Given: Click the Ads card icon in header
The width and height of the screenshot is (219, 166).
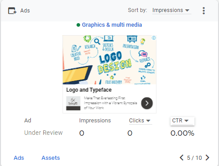Looking at the screenshot, I should [12, 11].
